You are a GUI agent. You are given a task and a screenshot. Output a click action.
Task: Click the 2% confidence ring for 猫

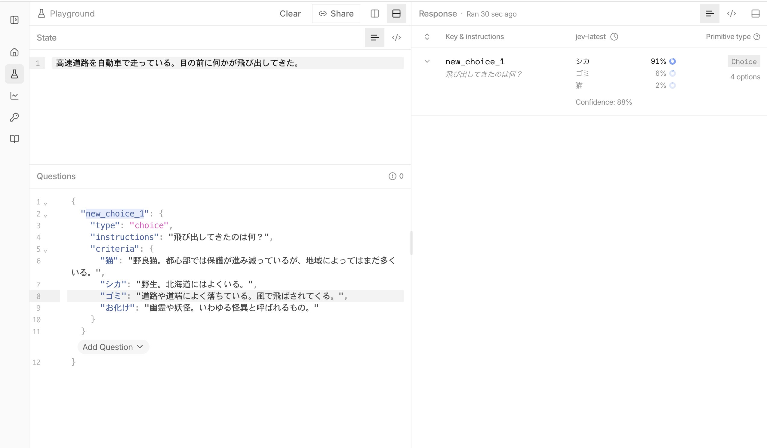coord(672,85)
